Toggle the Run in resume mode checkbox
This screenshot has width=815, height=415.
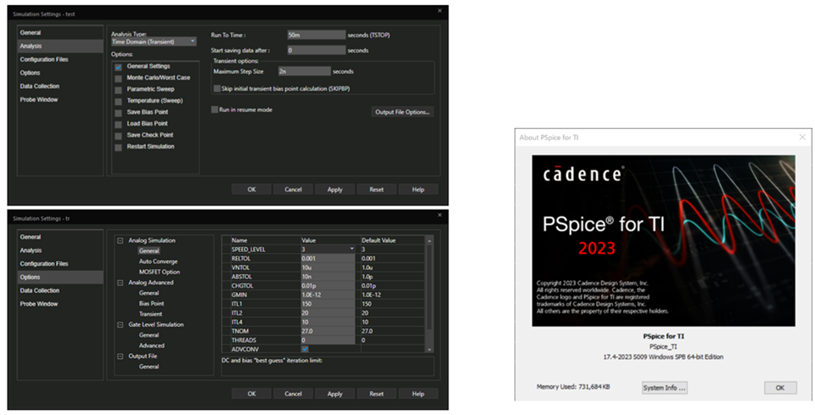point(214,109)
